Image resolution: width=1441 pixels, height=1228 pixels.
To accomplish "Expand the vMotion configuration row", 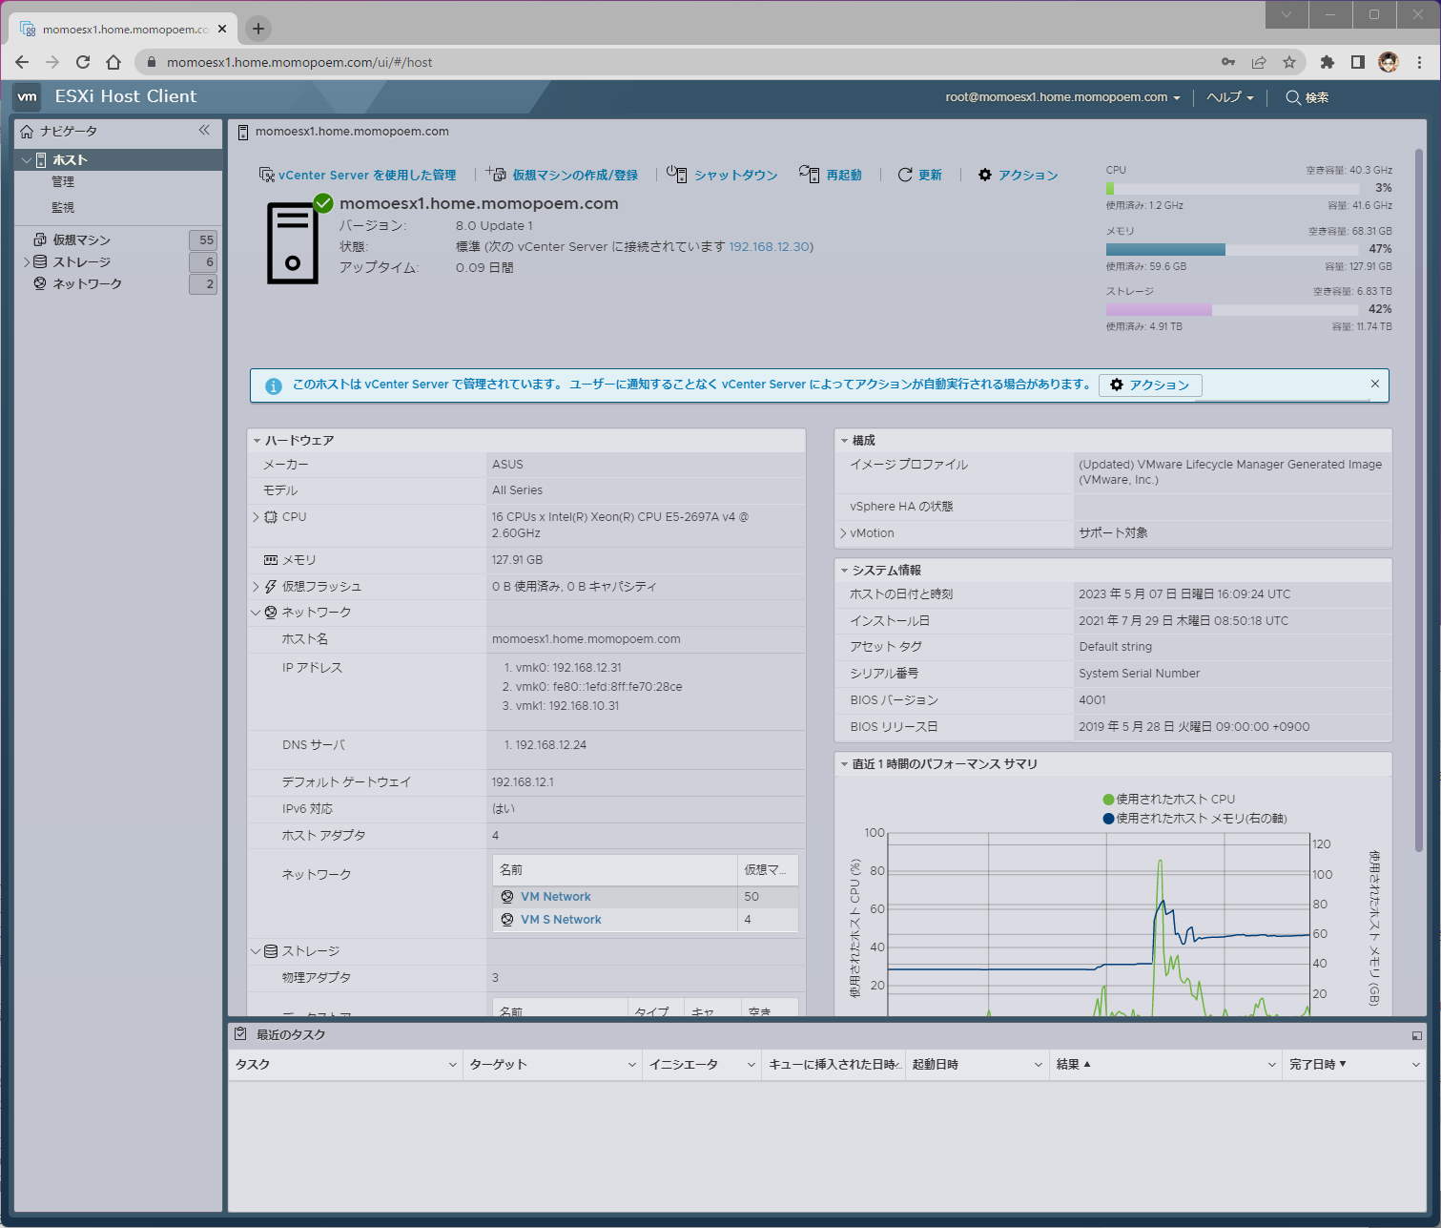I will pos(843,533).
